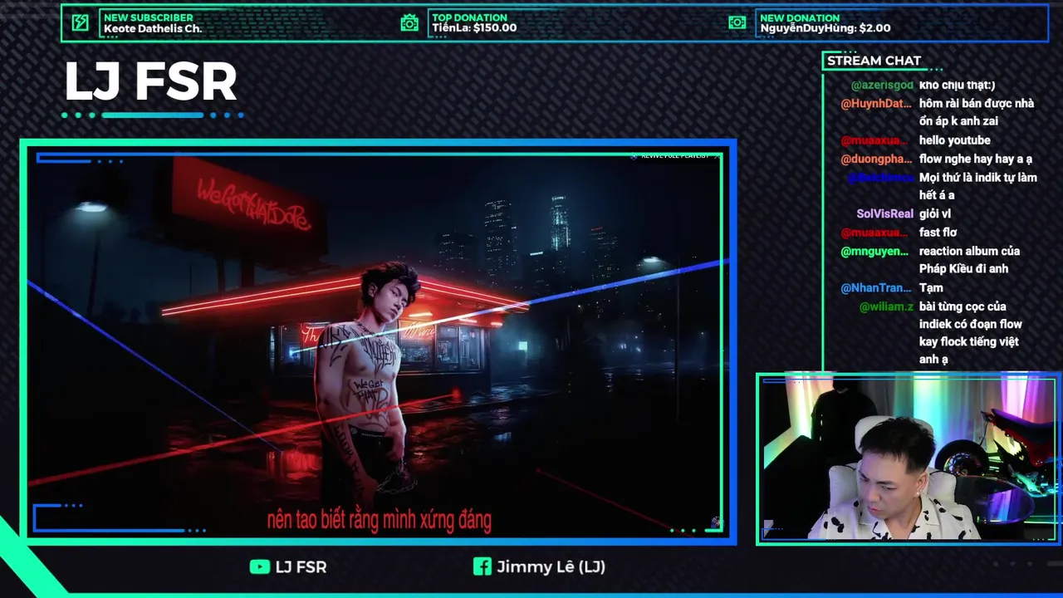1063x598 pixels.
Task: Select subscriber name Keote Dathelis Ch.
Action: point(153,28)
